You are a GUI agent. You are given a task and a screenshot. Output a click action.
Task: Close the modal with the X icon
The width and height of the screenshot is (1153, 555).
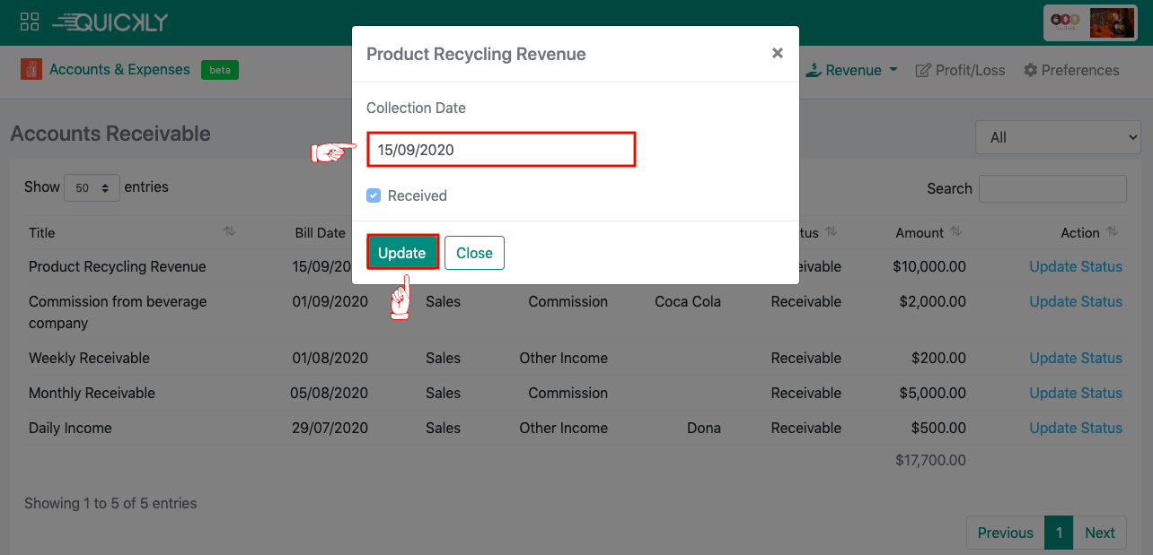click(x=777, y=54)
